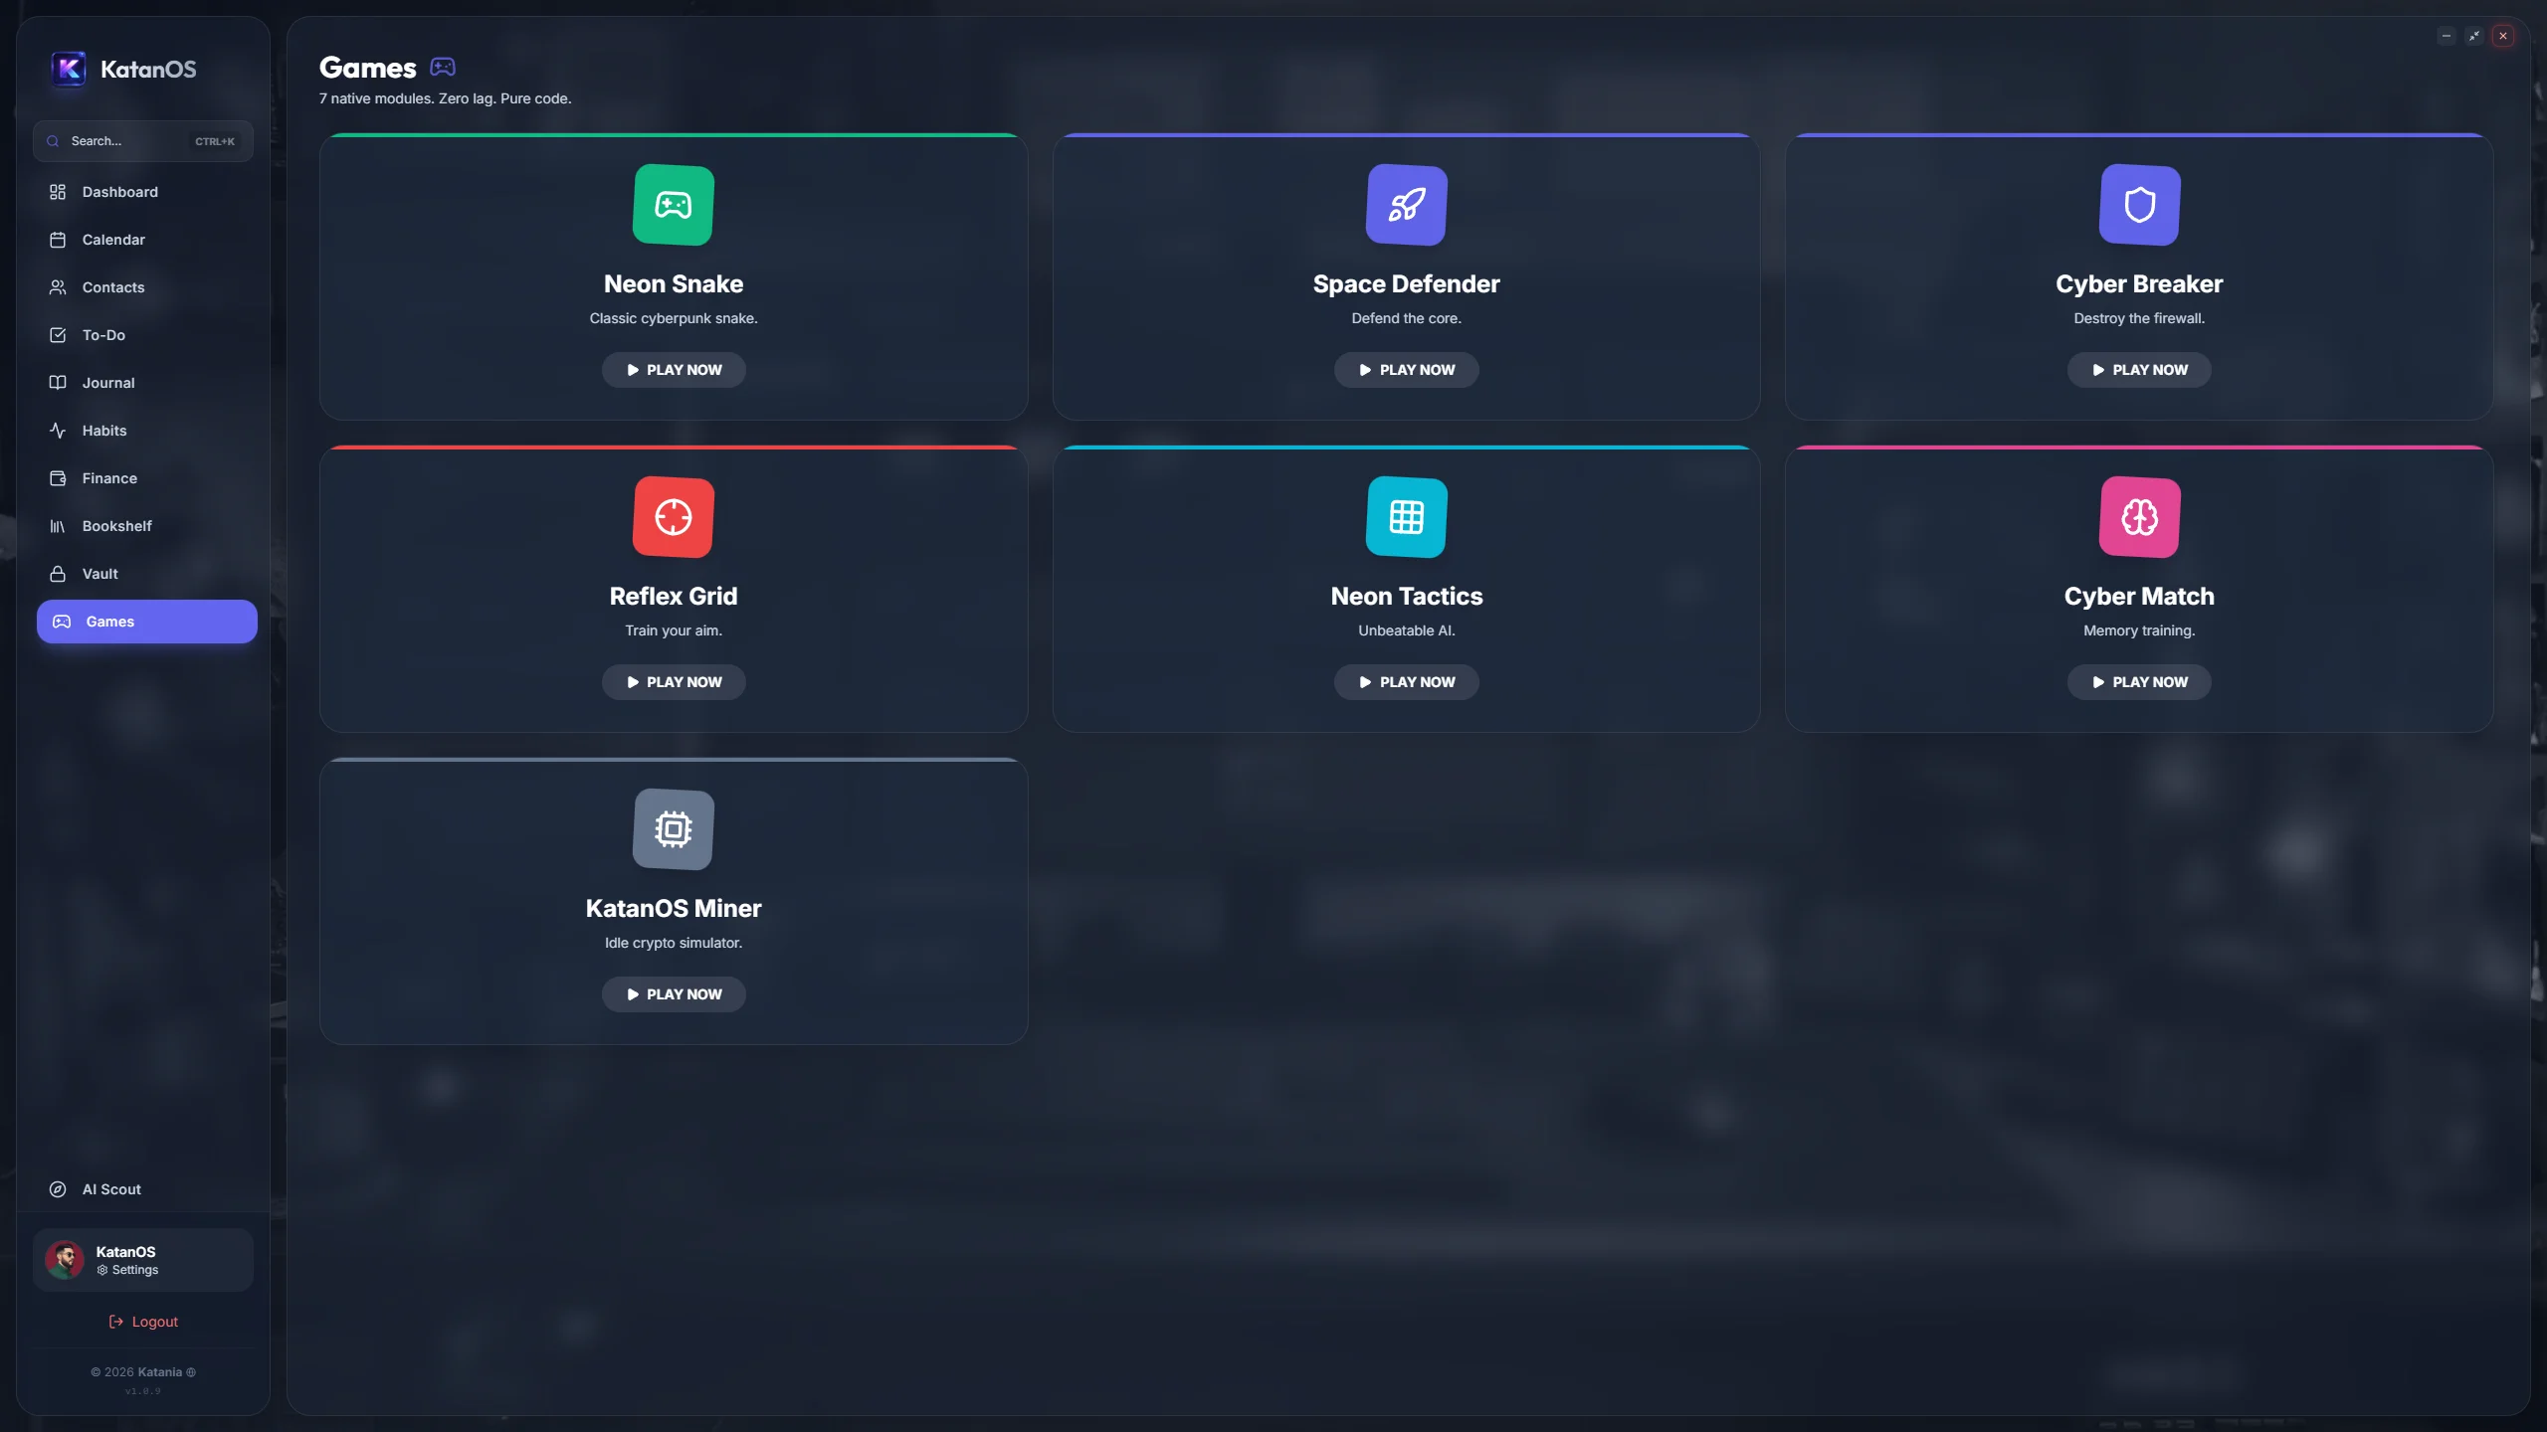Click the KatanOS user avatar
2547x1432 pixels.
pos(65,1259)
